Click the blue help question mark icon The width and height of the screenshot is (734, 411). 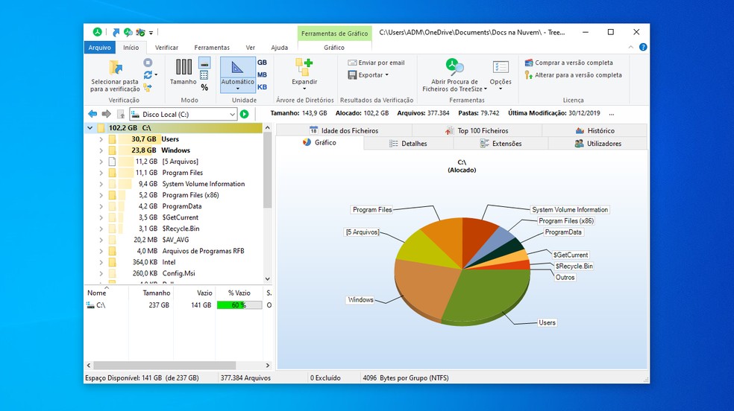tap(642, 48)
